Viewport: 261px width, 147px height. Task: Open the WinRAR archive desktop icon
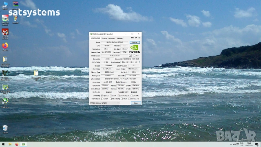coord(15,4)
